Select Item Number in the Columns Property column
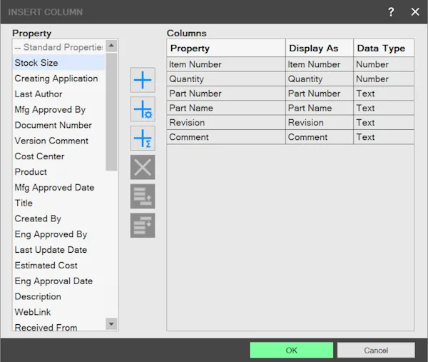428x362 pixels. tap(226, 64)
